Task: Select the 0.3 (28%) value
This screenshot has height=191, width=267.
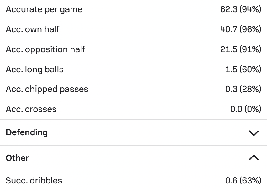Action: [x=243, y=89]
